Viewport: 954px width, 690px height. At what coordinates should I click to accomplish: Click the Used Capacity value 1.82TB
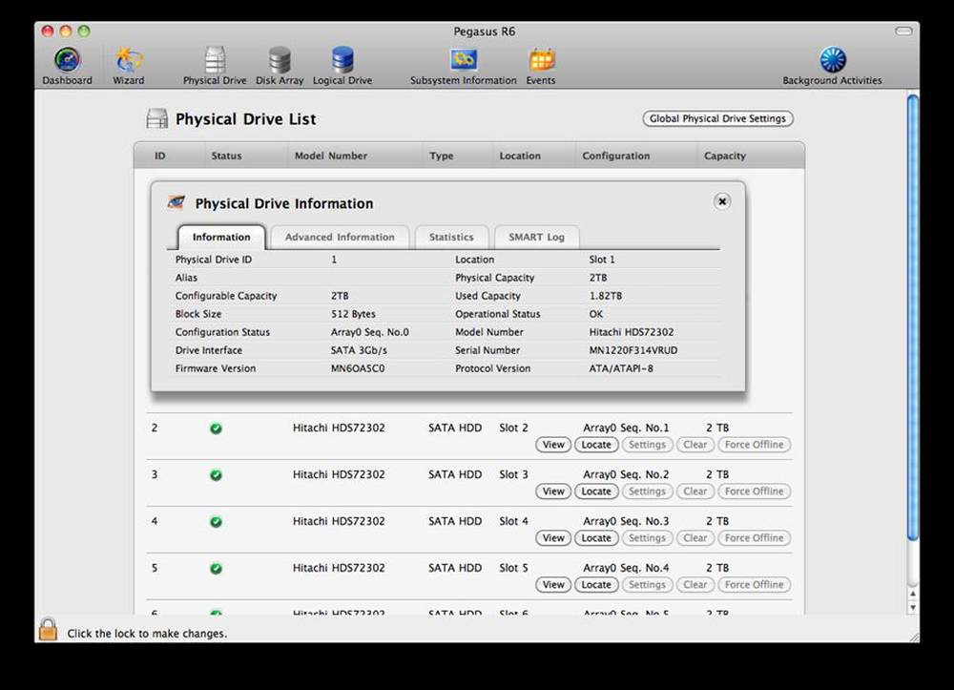[x=606, y=296]
